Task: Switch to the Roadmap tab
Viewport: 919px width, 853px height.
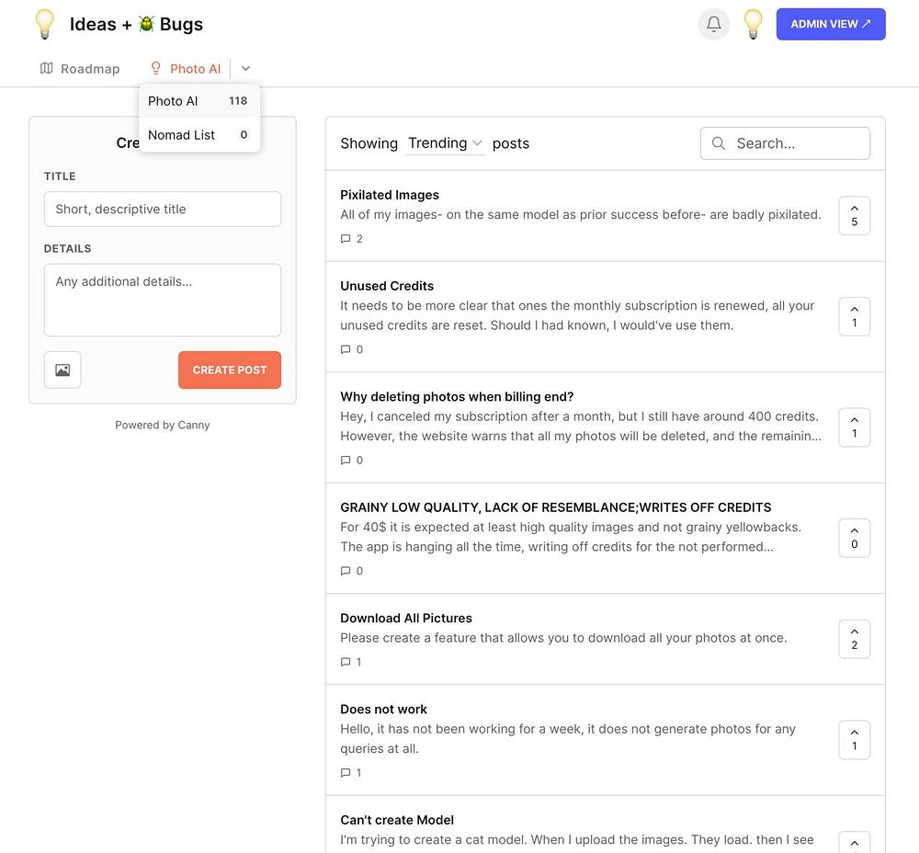Action: coord(80,69)
